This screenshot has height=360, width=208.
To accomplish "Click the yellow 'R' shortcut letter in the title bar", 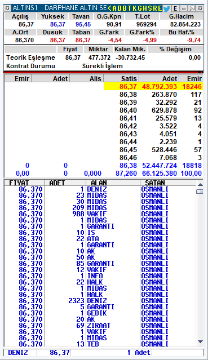I will pyautogui.click(x=154, y=8).
